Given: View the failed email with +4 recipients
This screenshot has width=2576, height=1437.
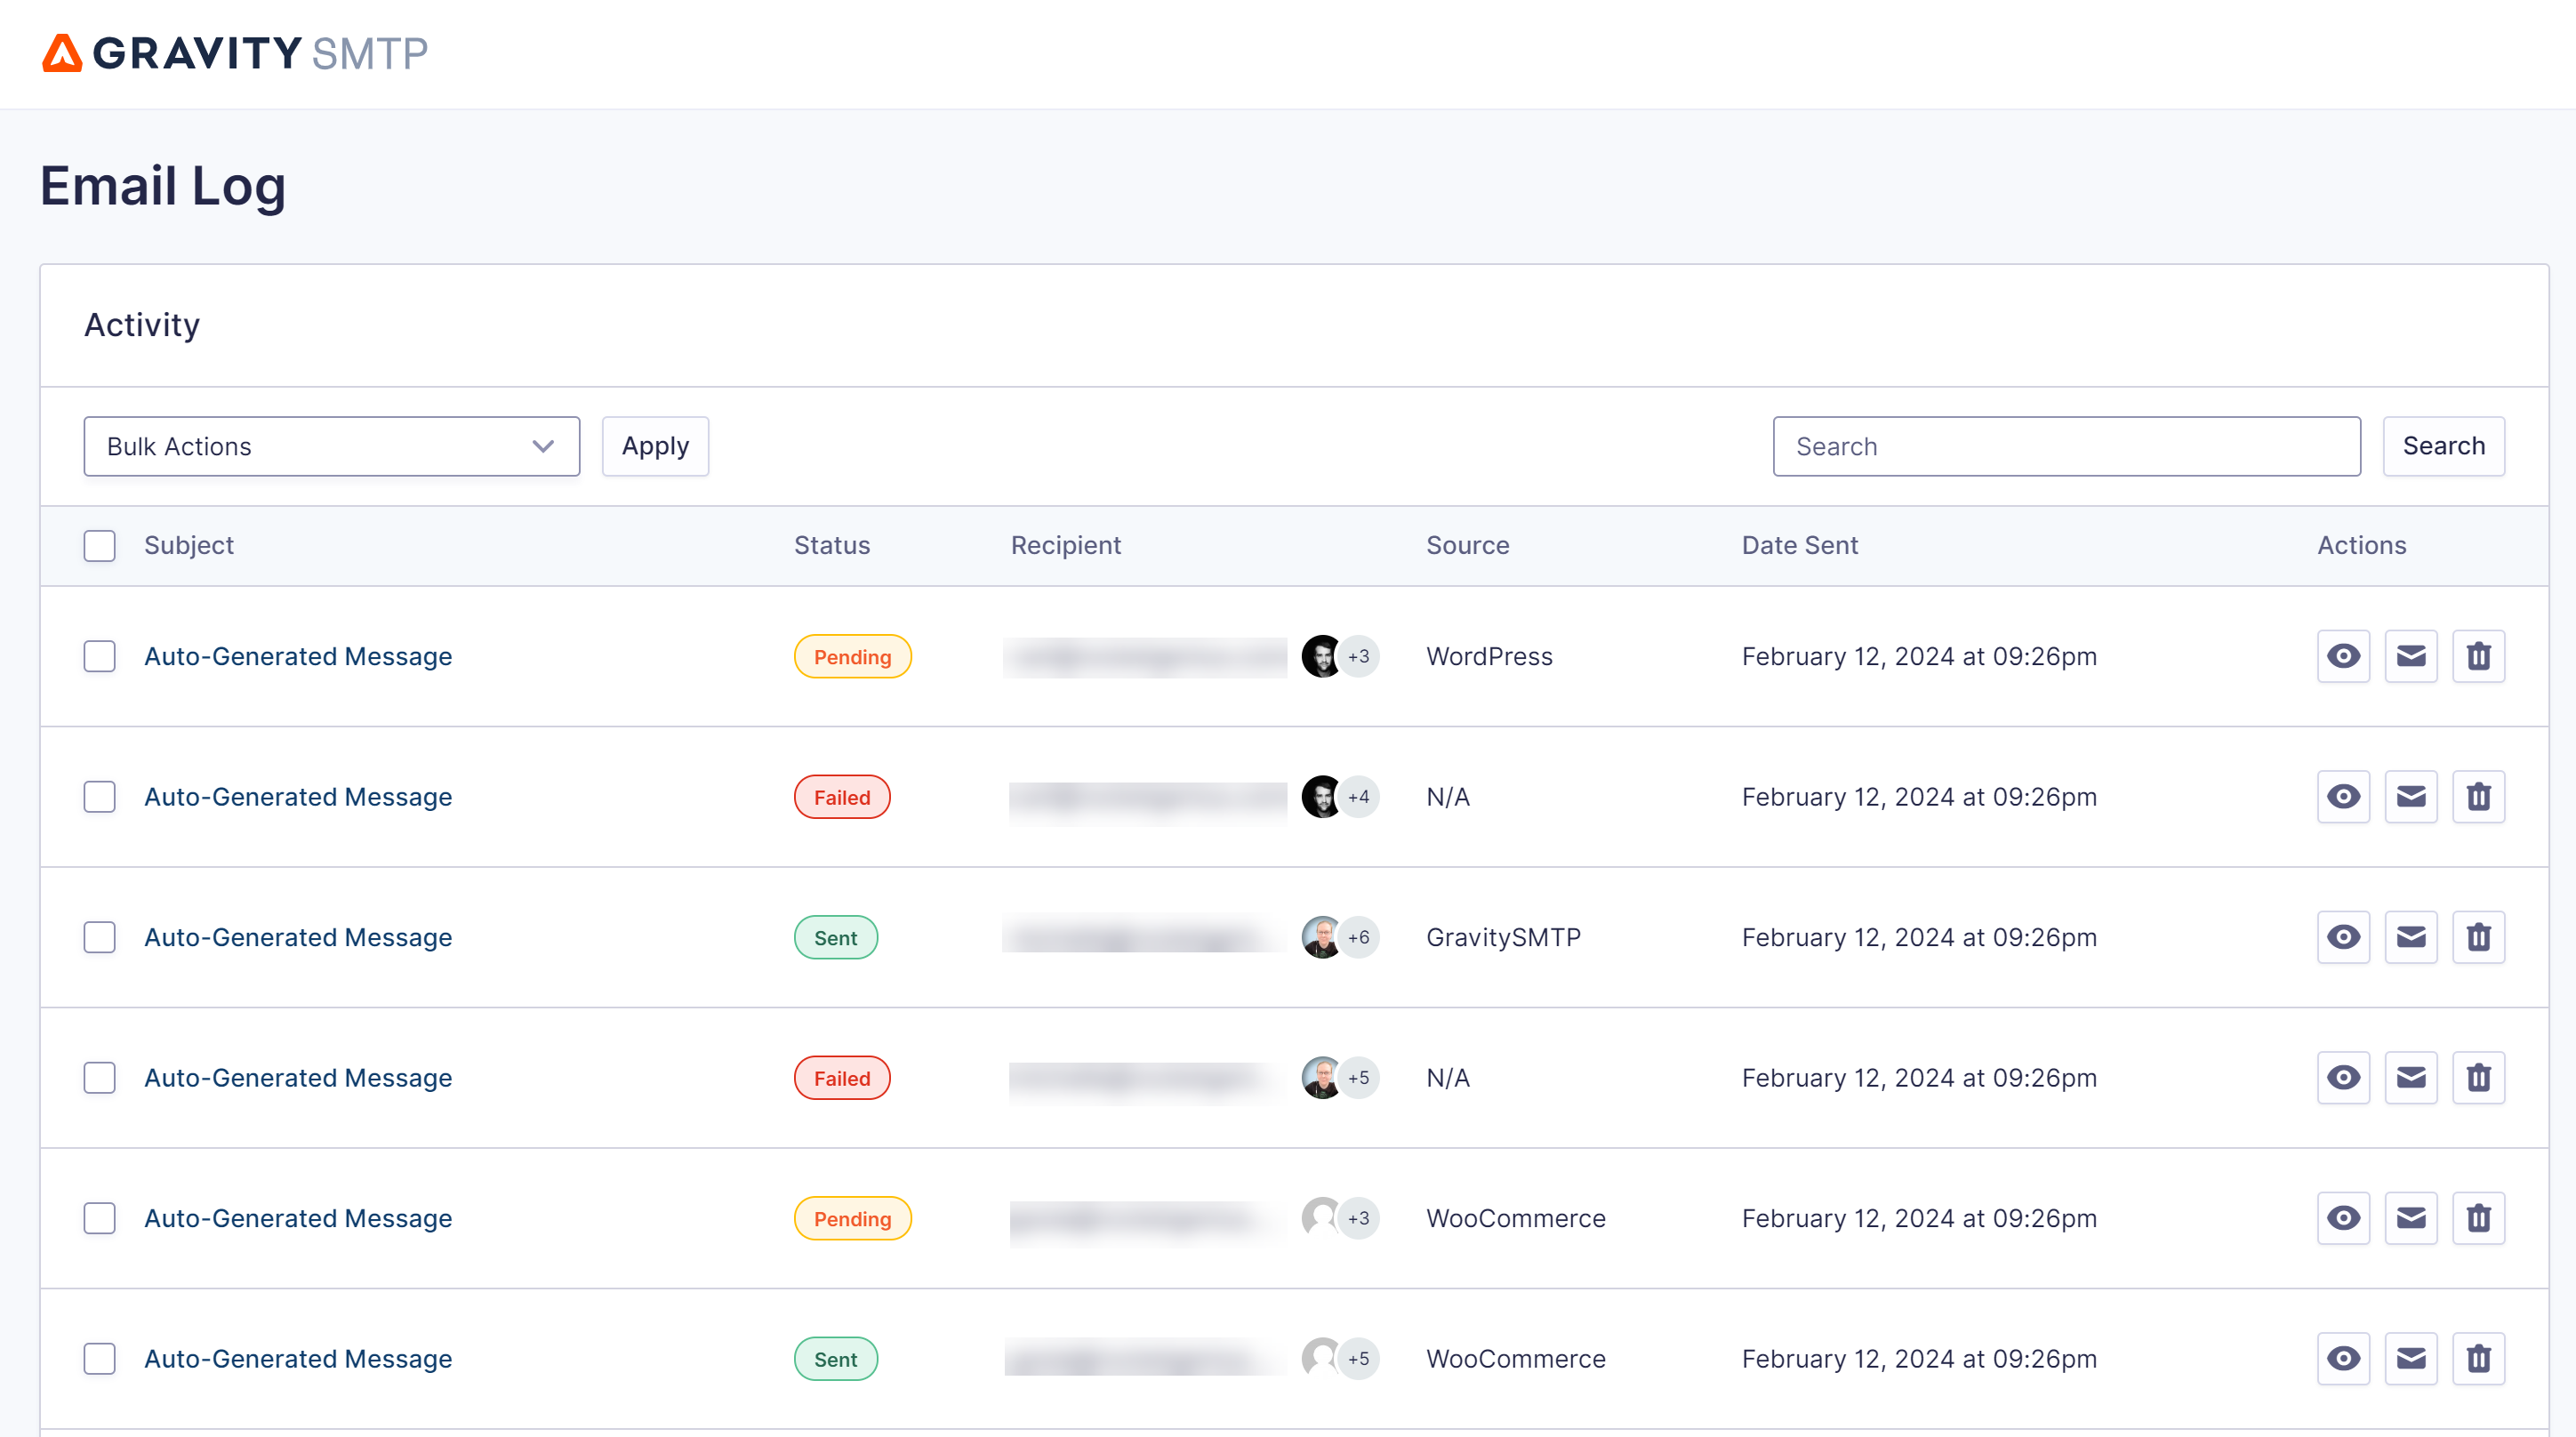Looking at the screenshot, I should click(x=2343, y=797).
